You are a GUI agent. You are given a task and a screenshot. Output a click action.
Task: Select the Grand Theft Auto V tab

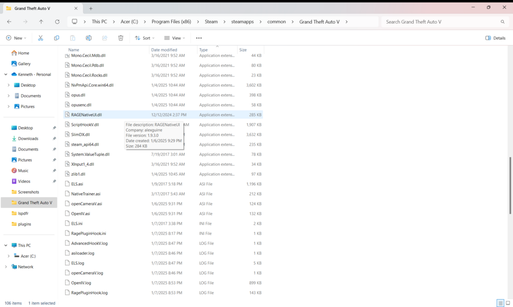(31, 8)
